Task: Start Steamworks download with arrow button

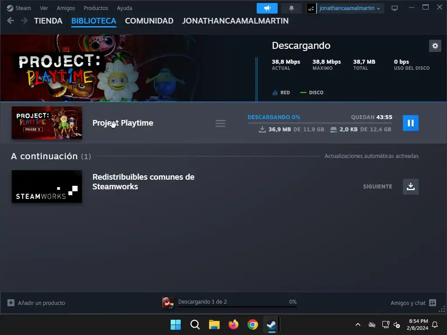Action: pos(410,187)
